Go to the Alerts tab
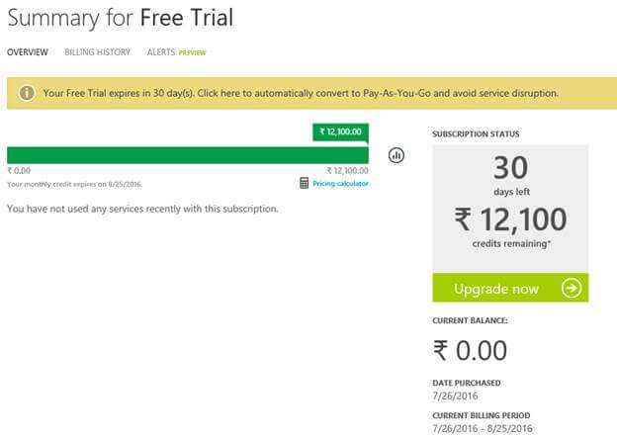The image size is (617, 439). point(160,52)
